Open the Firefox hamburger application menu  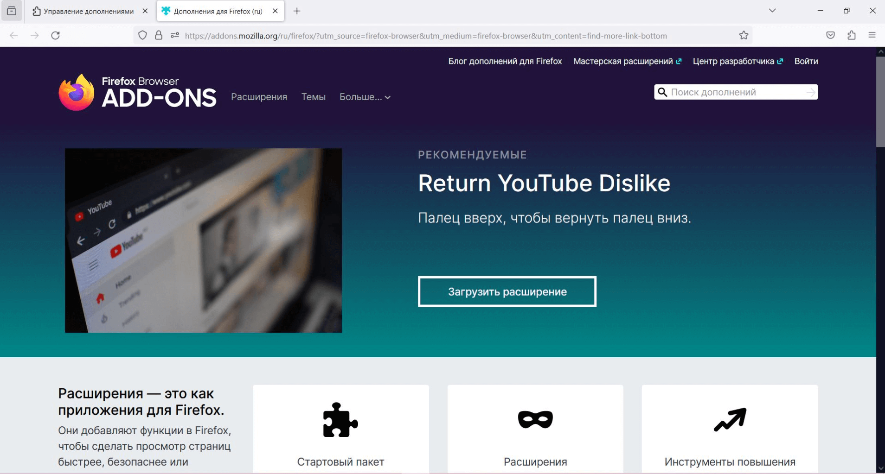[872, 36]
